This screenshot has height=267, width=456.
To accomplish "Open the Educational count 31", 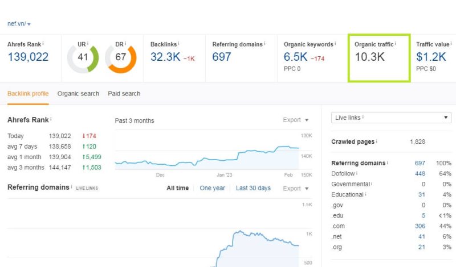I will coord(422,194).
